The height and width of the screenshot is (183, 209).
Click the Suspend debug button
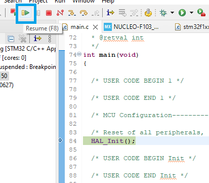coord(38,13)
